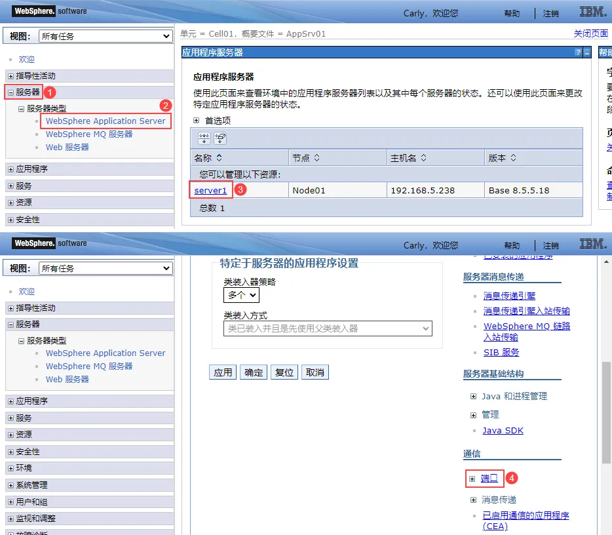Click 注销 in lower console header

pyautogui.click(x=550, y=246)
